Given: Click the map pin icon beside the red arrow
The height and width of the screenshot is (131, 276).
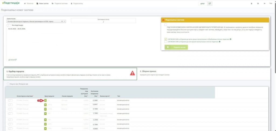Looking at the screenshot, I should click(46, 101).
